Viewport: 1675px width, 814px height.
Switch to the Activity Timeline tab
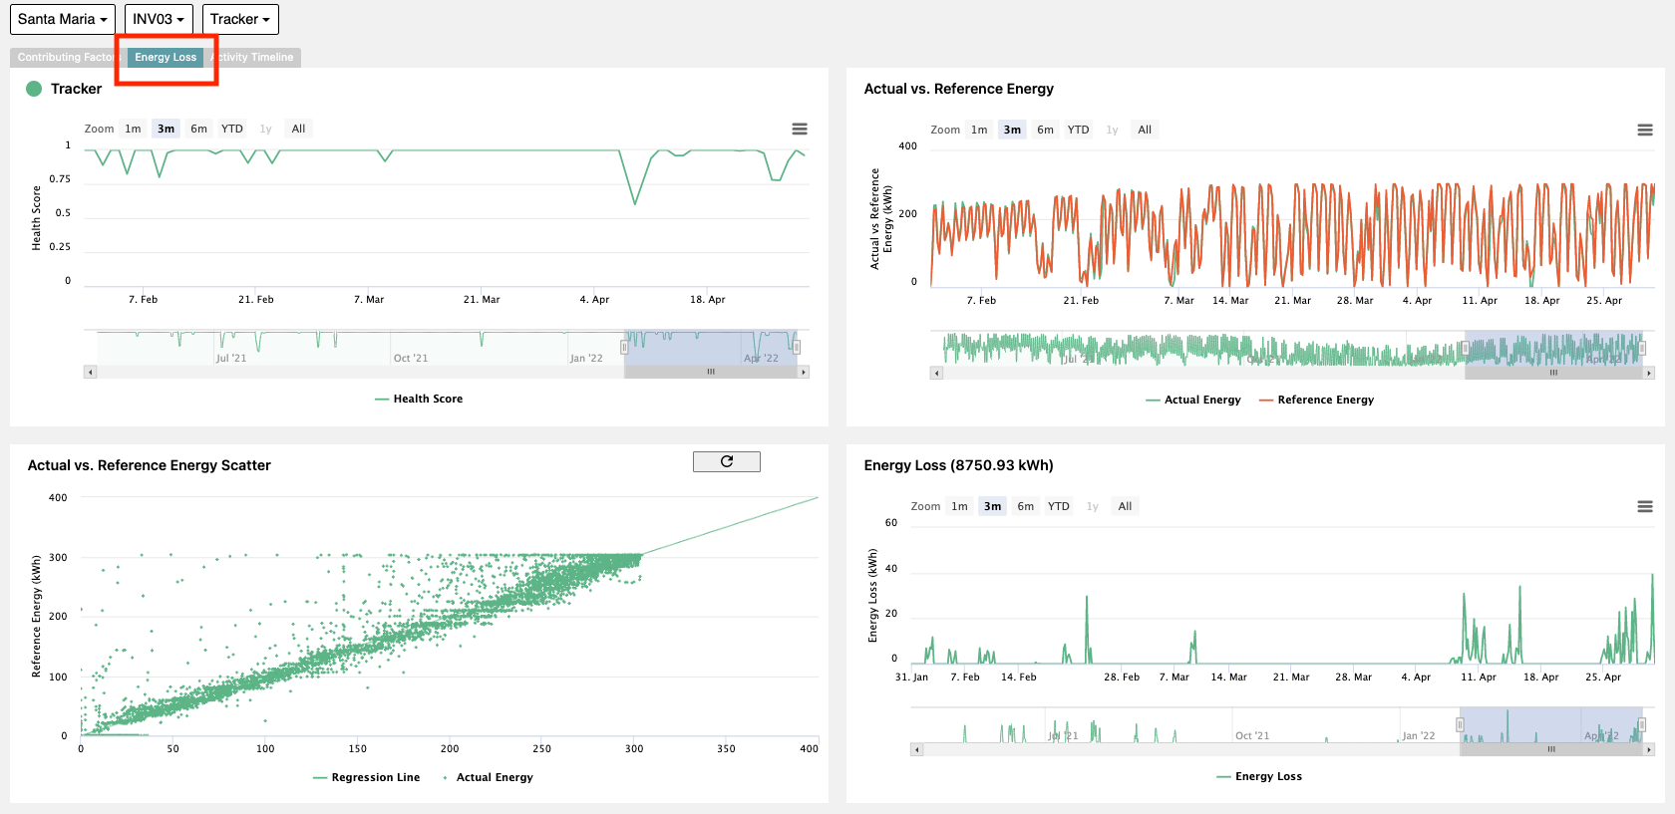point(255,58)
